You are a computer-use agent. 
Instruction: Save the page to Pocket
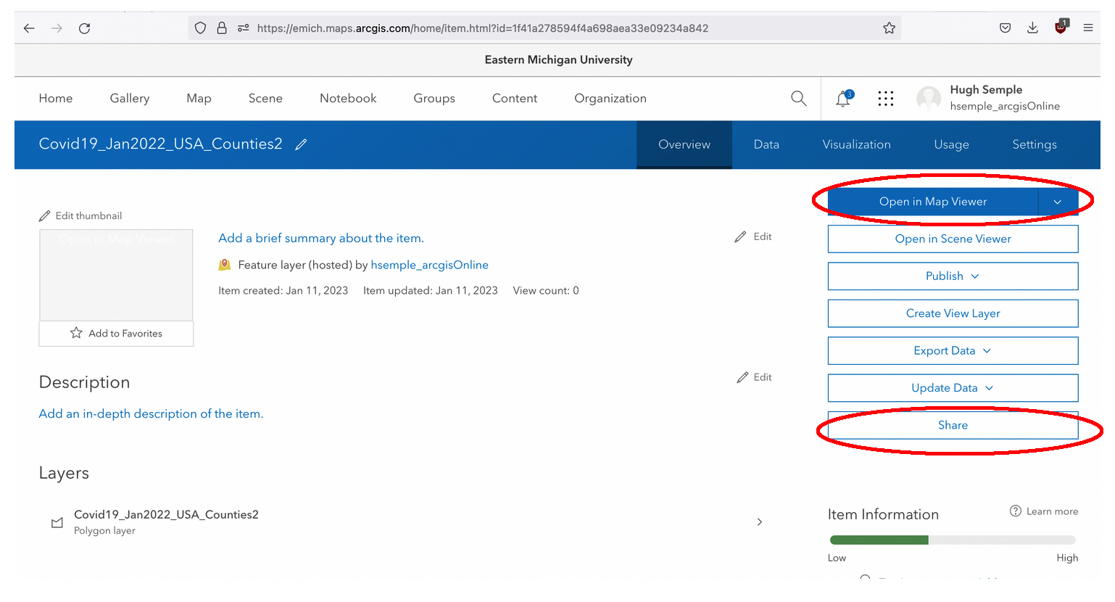click(x=1006, y=28)
